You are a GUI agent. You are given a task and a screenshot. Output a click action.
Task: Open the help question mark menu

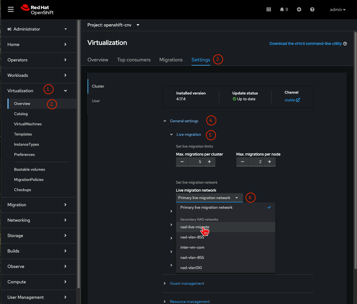[x=312, y=10]
